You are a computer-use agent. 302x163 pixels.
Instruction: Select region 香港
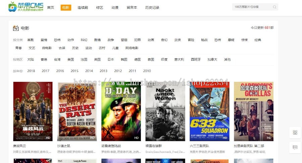(44, 59)
